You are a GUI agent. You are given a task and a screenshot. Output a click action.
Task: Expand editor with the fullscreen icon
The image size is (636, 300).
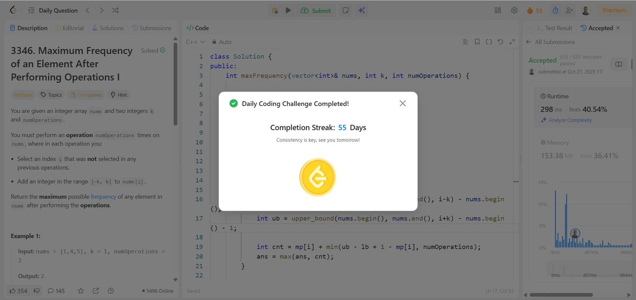pyautogui.click(x=512, y=42)
